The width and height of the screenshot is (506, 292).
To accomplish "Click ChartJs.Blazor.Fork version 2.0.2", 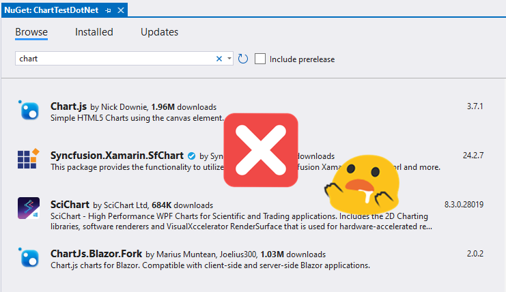I will pos(475,254).
